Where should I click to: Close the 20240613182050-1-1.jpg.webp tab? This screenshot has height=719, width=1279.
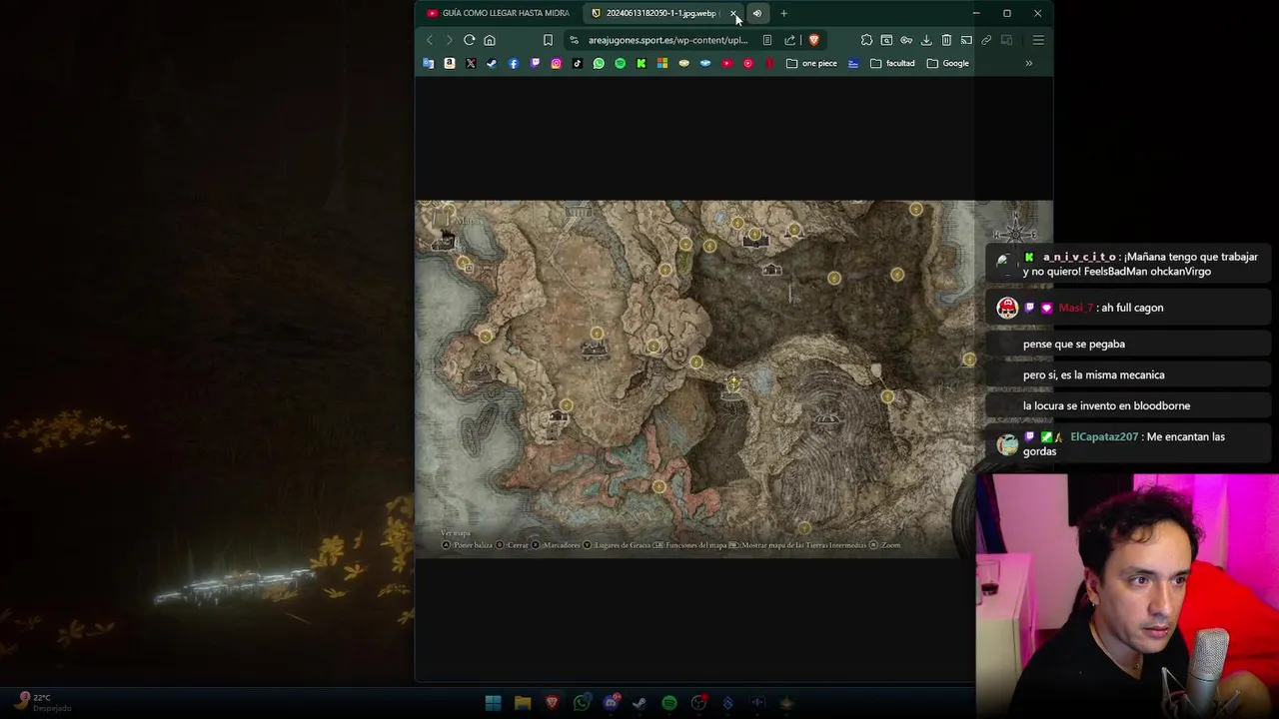pos(734,13)
